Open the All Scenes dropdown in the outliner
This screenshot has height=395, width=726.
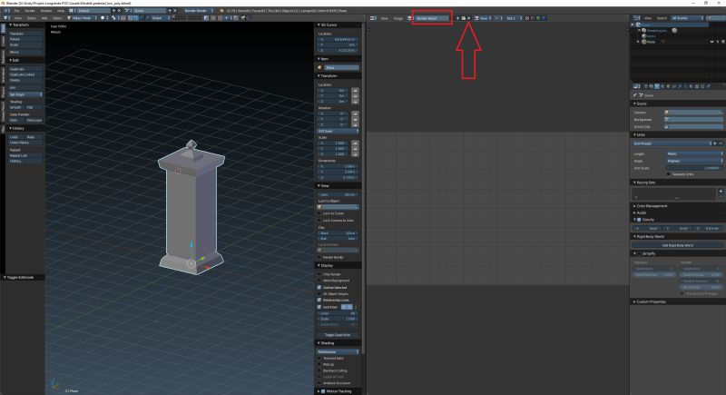[x=688, y=18]
